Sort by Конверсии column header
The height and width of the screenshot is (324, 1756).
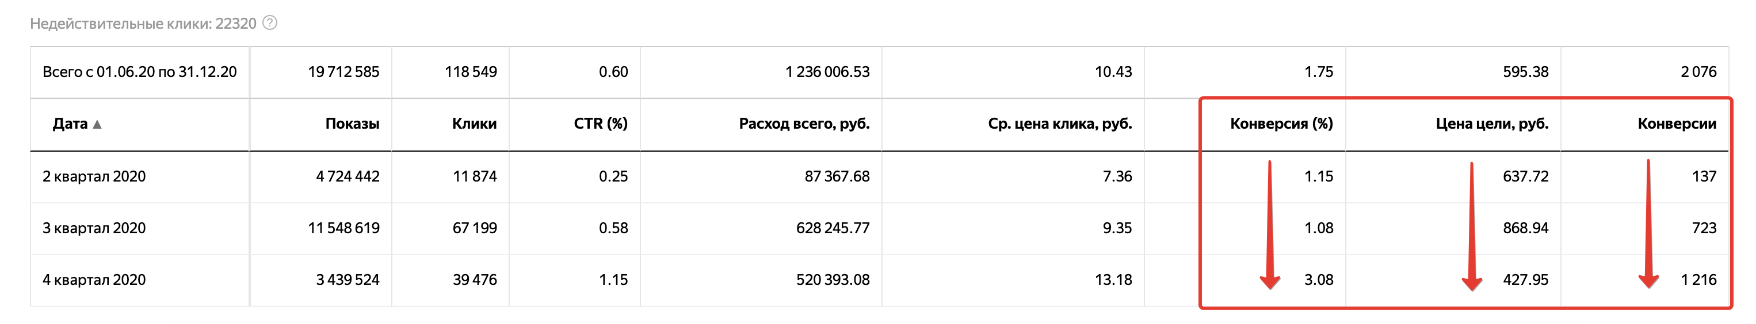(1676, 124)
